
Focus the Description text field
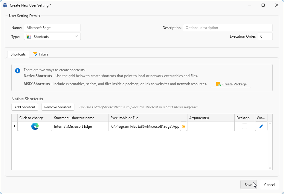(227, 28)
